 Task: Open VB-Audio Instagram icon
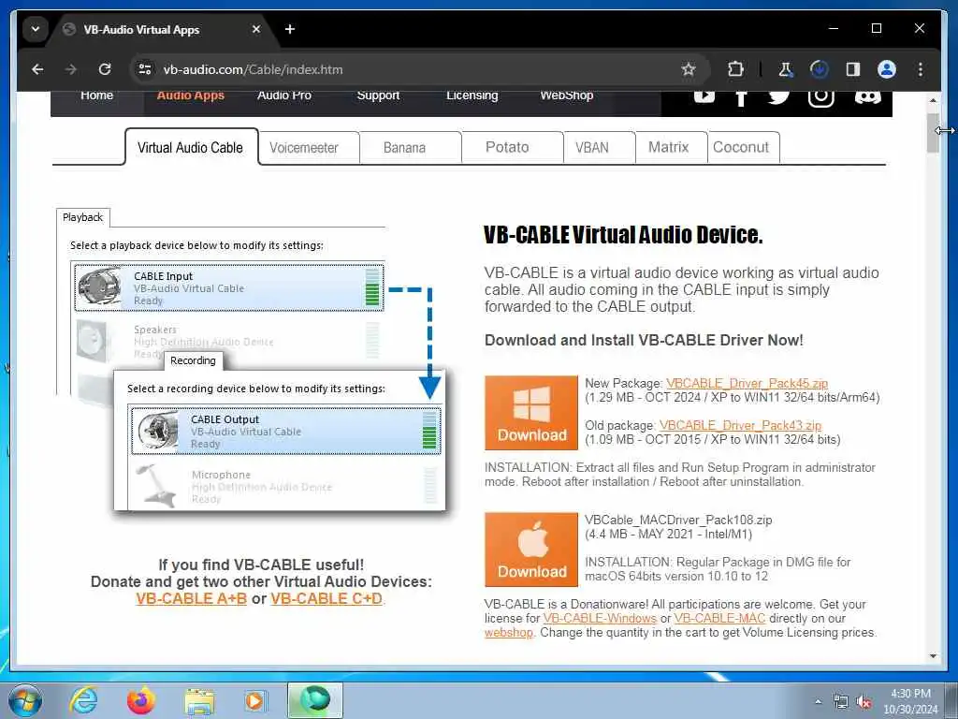click(x=820, y=98)
